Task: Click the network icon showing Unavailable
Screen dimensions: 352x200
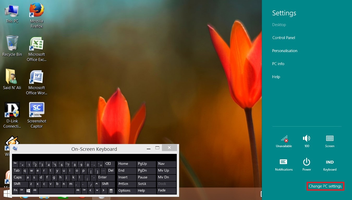Action: tap(284, 139)
